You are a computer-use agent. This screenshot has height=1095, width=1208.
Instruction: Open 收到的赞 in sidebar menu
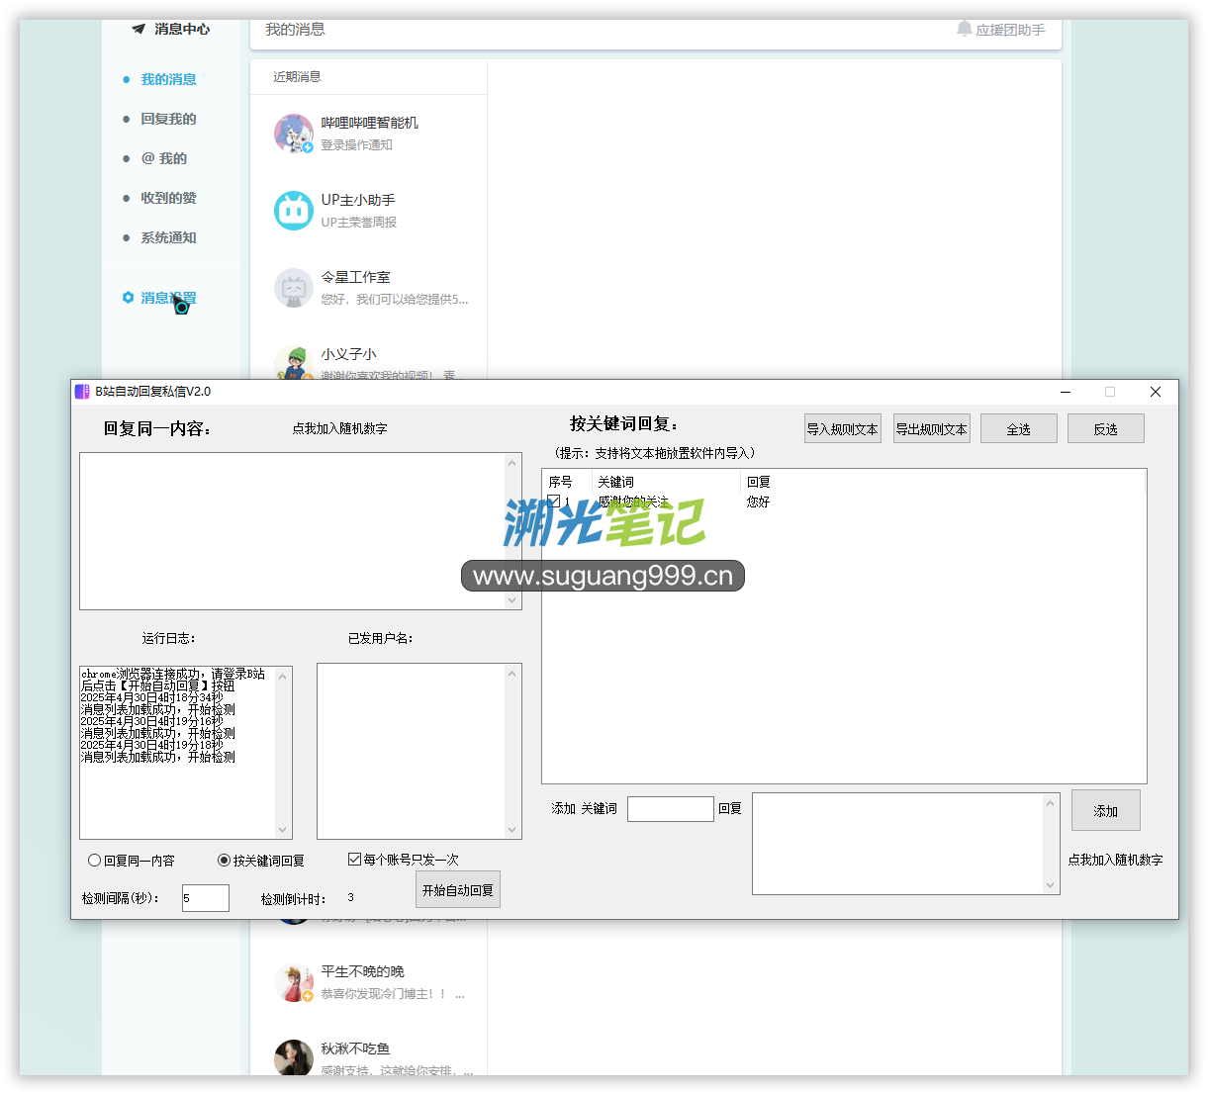[168, 198]
